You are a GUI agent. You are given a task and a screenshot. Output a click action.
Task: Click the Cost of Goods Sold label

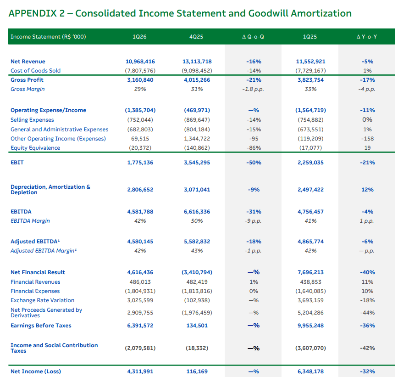36,71
